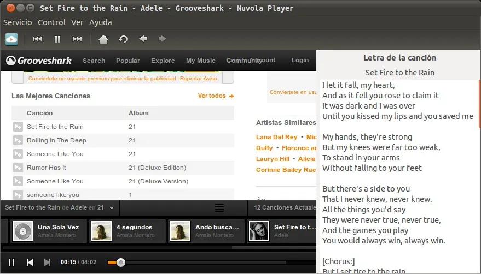This screenshot has width=481, height=274.
Task: Open the queue list view icon
Action: 219,208
